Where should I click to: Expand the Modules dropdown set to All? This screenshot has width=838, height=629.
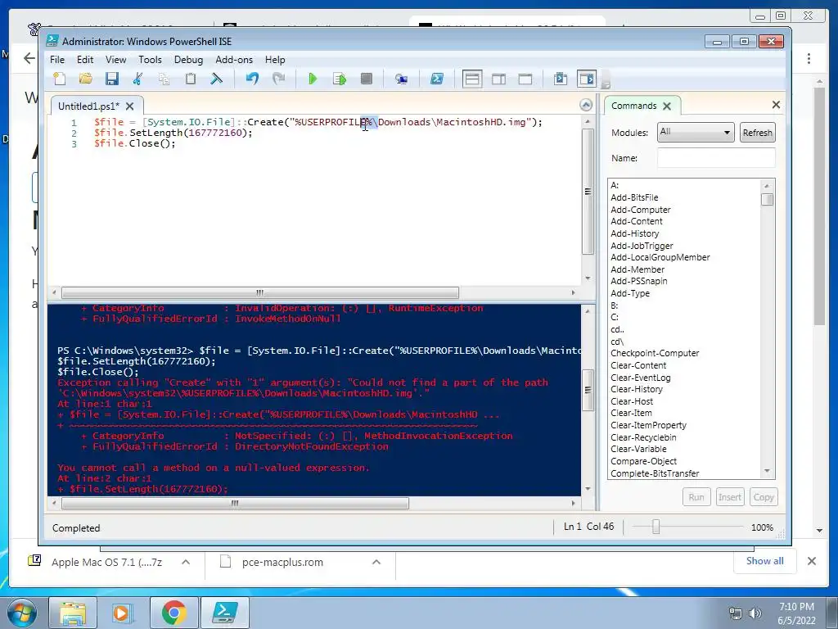(x=696, y=132)
